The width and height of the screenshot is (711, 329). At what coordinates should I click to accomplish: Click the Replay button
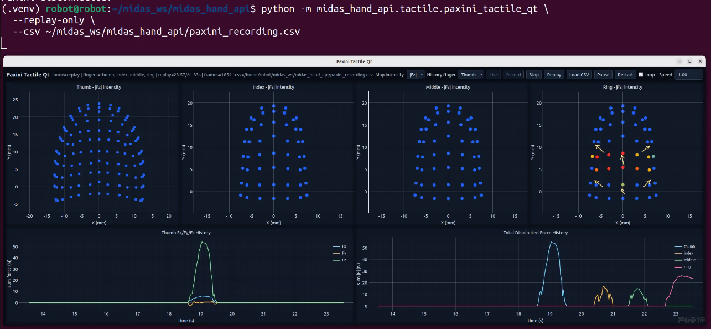554,75
